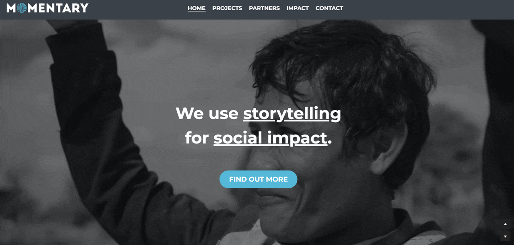Image resolution: width=514 pixels, height=245 pixels.
Task: Open the underlined 'social impact' link
Action: (270, 138)
